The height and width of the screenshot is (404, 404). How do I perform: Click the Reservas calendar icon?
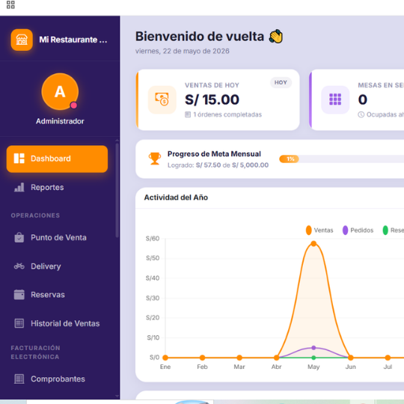pyautogui.click(x=19, y=295)
